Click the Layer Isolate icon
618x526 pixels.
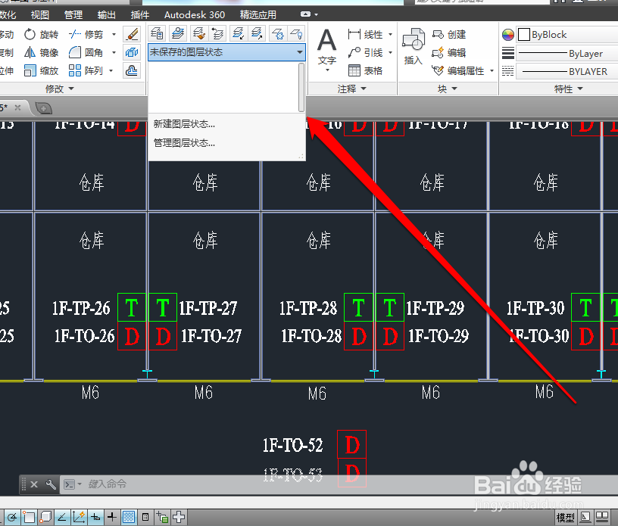pos(239,33)
